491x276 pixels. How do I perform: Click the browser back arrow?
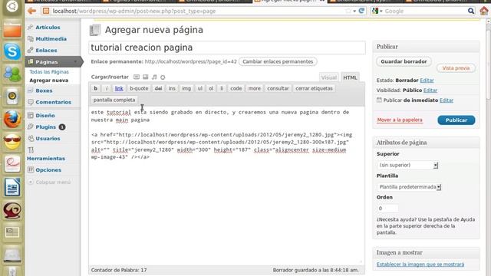click(x=31, y=11)
